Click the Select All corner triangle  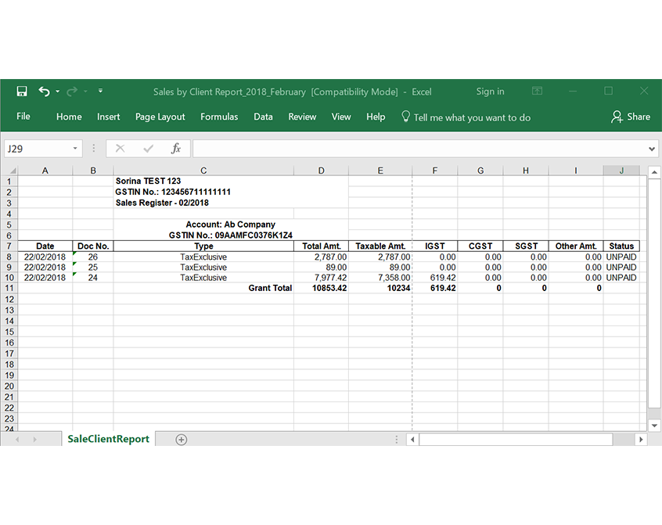9,171
